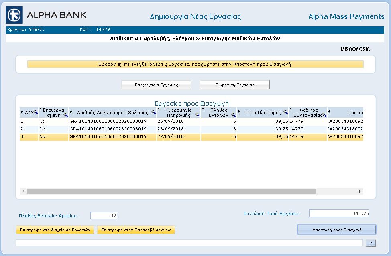This screenshot has width=391, height=256.
Task: Click the account number in row 1
Action: coord(108,122)
